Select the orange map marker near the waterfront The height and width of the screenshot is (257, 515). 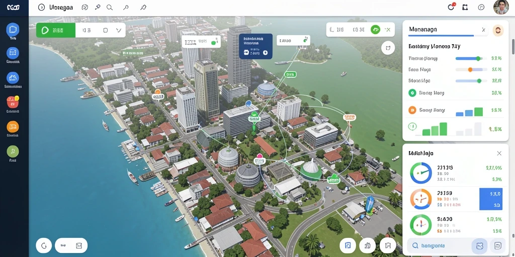pyautogui.click(x=157, y=92)
